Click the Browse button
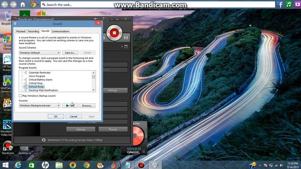Image resolution: width=301 pixels, height=169 pixels. pos(87,106)
